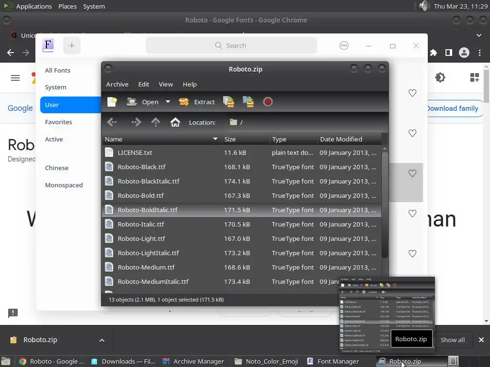The image size is (490, 367).
Task: Click the add files to archive icon
Action: tap(229, 102)
